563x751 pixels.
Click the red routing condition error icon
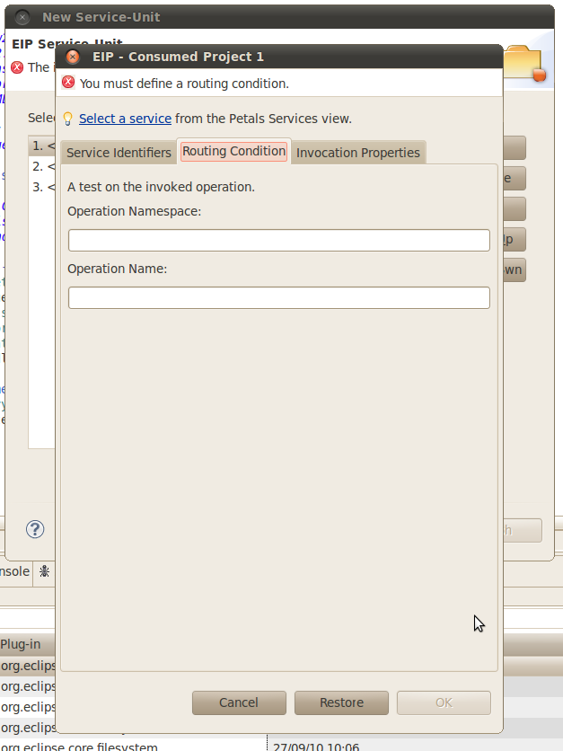[x=68, y=83]
